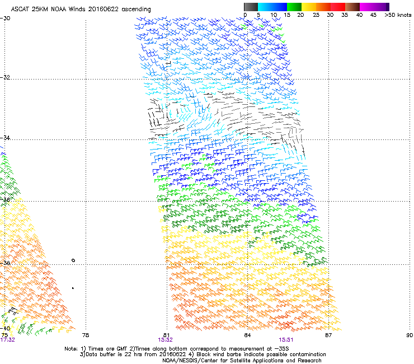
Task: Click the '>50 knots' scale label
Action: 398,15
